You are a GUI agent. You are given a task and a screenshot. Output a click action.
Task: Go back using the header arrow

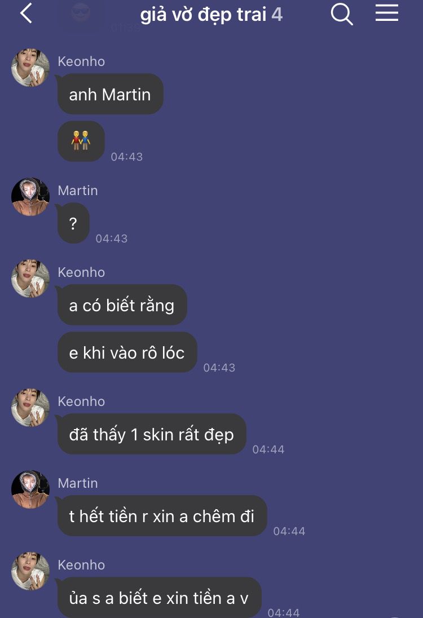pos(26,14)
